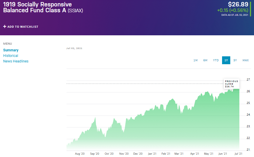Switch chart range to 1M
This screenshot has width=254, height=157.
pyautogui.click(x=195, y=60)
